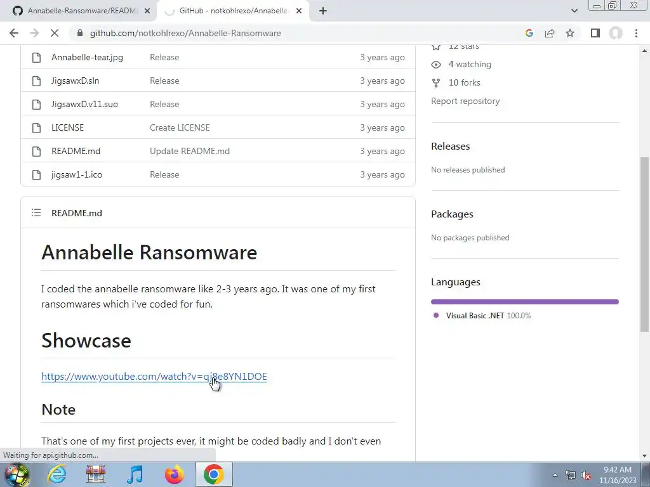Image resolution: width=650 pixels, height=487 pixels.
Task: Open the Releases section heading
Action: 450,146
